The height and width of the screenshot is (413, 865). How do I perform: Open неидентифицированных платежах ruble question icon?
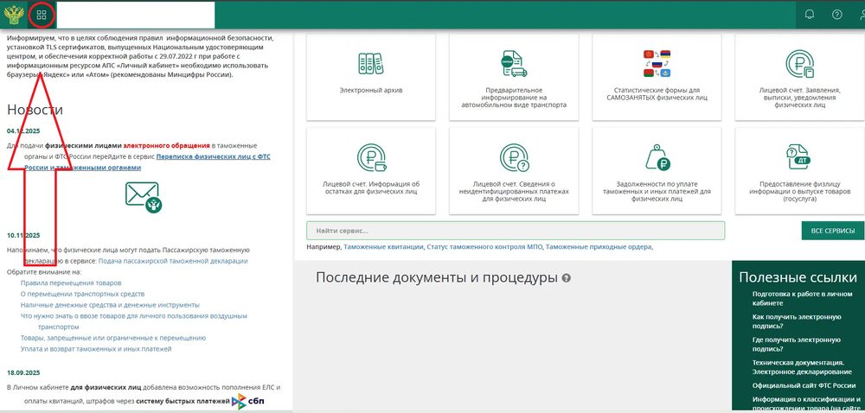click(x=514, y=157)
